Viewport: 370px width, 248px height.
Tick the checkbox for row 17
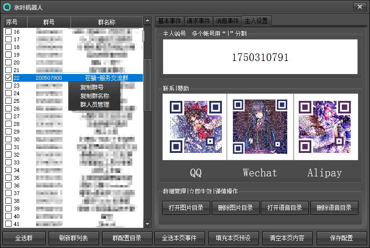(x=9, y=39)
